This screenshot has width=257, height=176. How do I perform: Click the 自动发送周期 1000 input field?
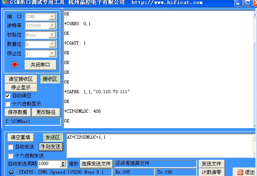tap(49, 164)
